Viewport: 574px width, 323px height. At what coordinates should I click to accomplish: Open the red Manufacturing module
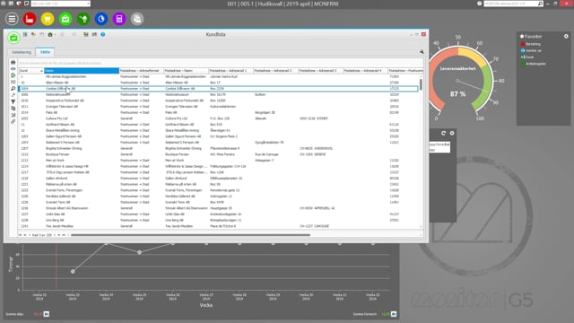tap(30, 19)
